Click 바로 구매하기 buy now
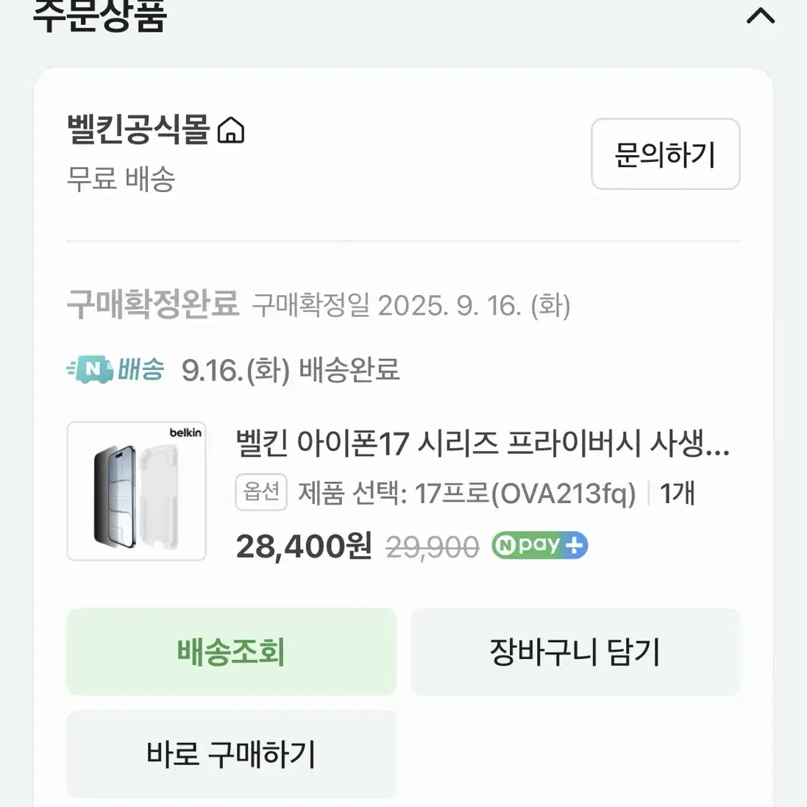Image resolution: width=807 pixels, height=807 pixels. 231,753
